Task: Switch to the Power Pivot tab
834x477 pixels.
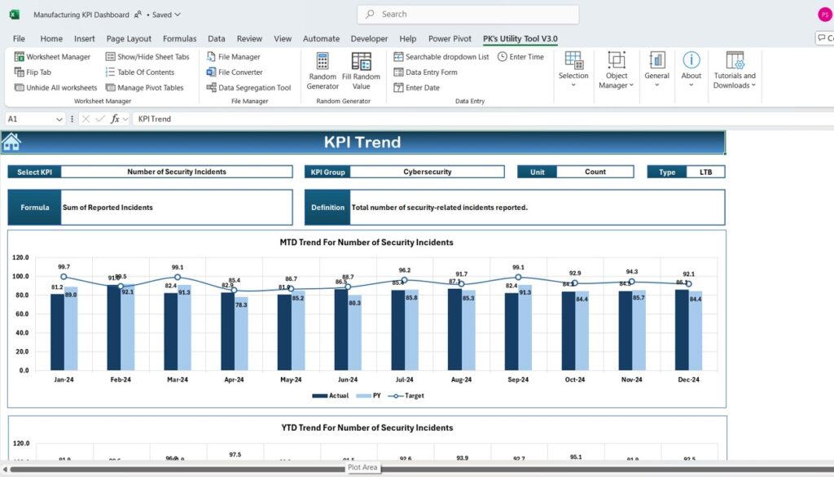Action: tap(450, 39)
